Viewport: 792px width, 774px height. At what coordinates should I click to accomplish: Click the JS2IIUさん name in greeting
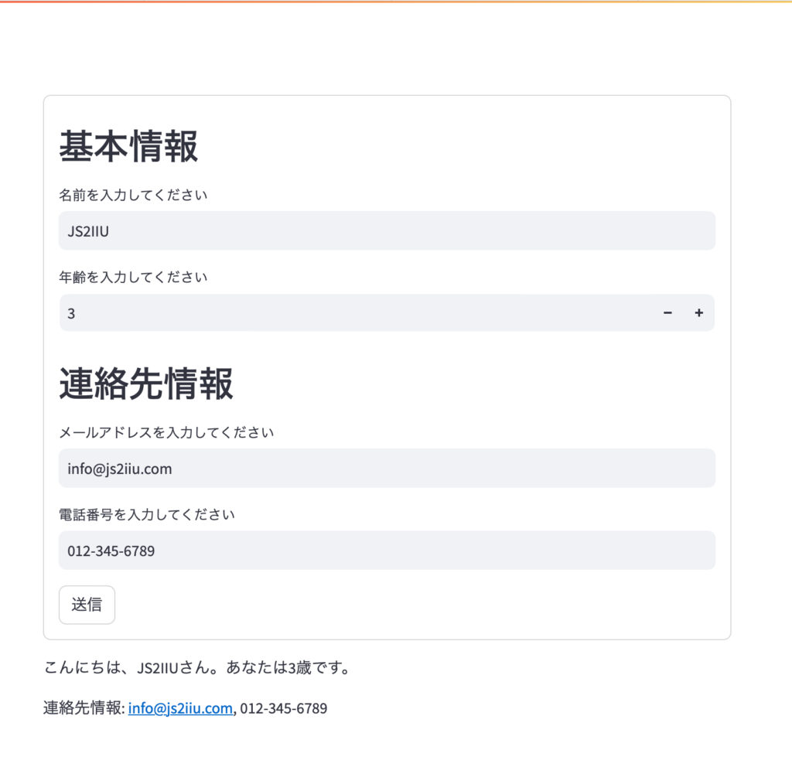176,667
